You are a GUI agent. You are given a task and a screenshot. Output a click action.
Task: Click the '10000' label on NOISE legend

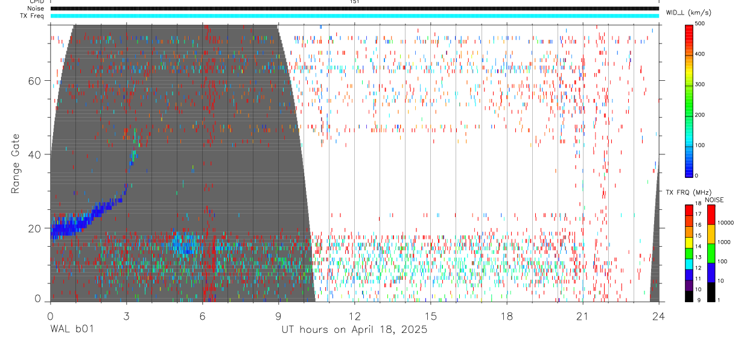(726, 223)
